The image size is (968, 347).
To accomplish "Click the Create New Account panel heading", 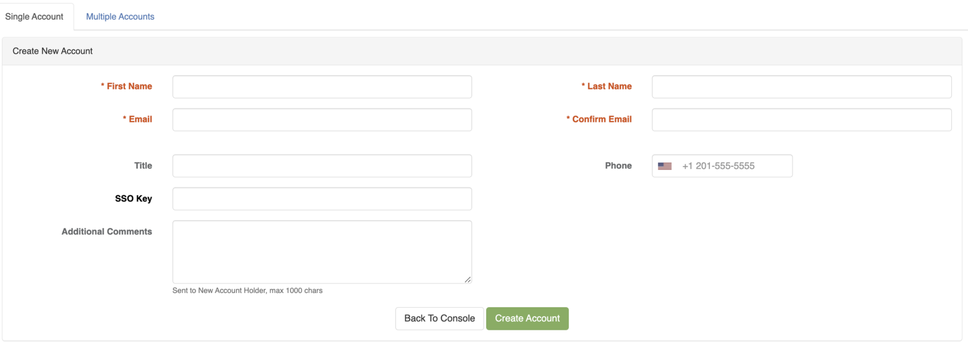I will coord(53,51).
